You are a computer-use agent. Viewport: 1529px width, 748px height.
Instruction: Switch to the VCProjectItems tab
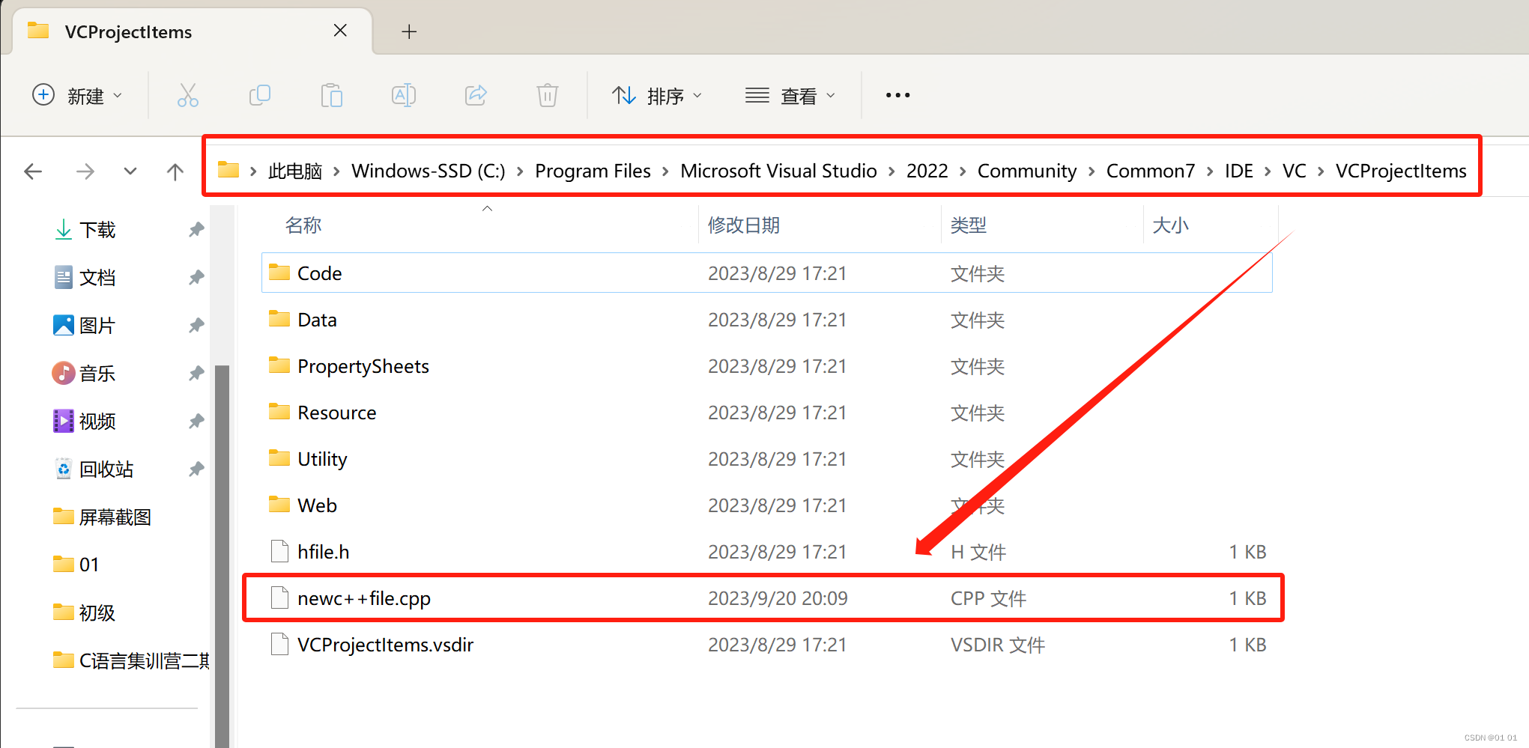coord(127,31)
